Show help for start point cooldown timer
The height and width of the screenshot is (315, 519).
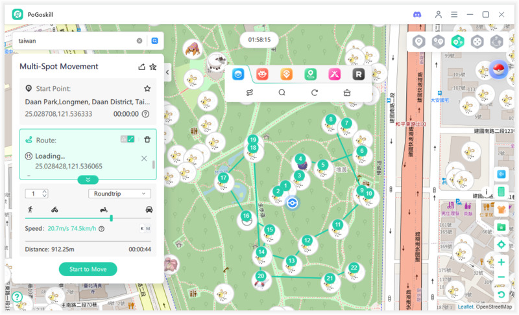(x=145, y=114)
